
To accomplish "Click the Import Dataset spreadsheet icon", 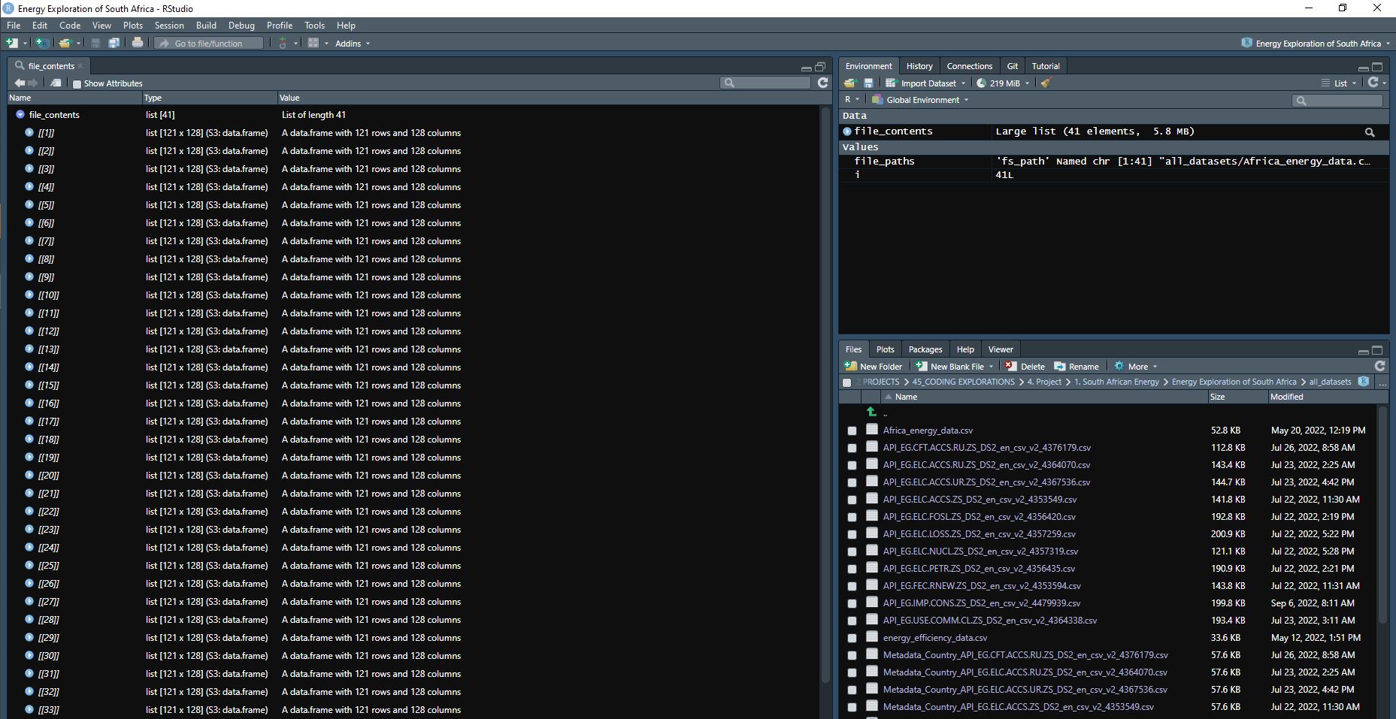I will coord(892,83).
